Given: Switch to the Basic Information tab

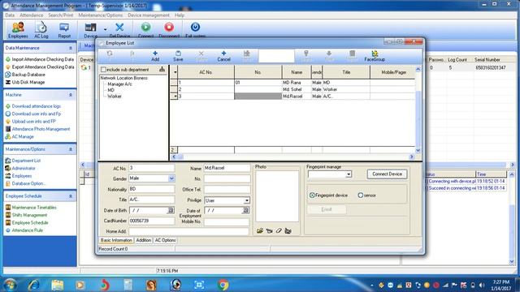Looking at the screenshot, I should (116, 240).
